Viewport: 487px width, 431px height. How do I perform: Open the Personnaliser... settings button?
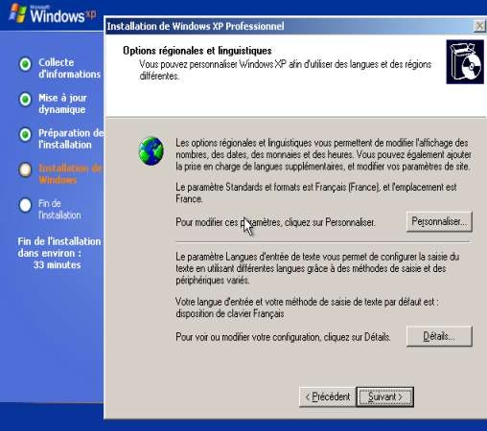pyautogui.click(x=439, y=221)
